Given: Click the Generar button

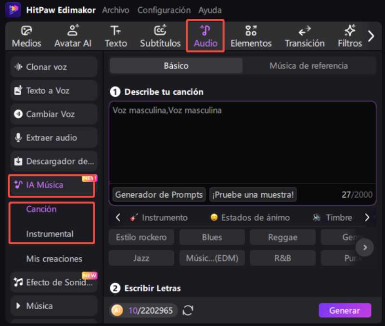Looking at the screenshot, I should [x=345, y=310].
